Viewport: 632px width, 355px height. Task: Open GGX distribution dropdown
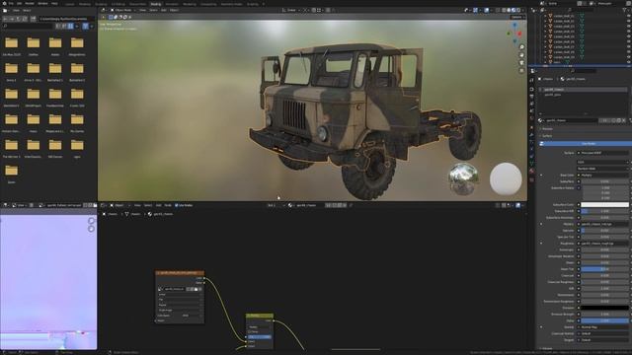click(603, 162)
